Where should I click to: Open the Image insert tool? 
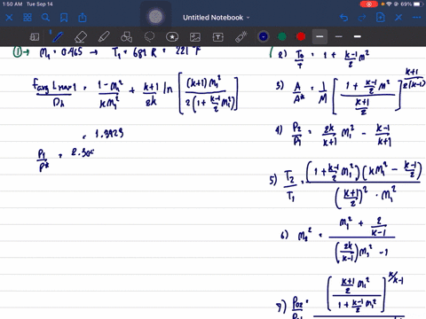point(195,37)
